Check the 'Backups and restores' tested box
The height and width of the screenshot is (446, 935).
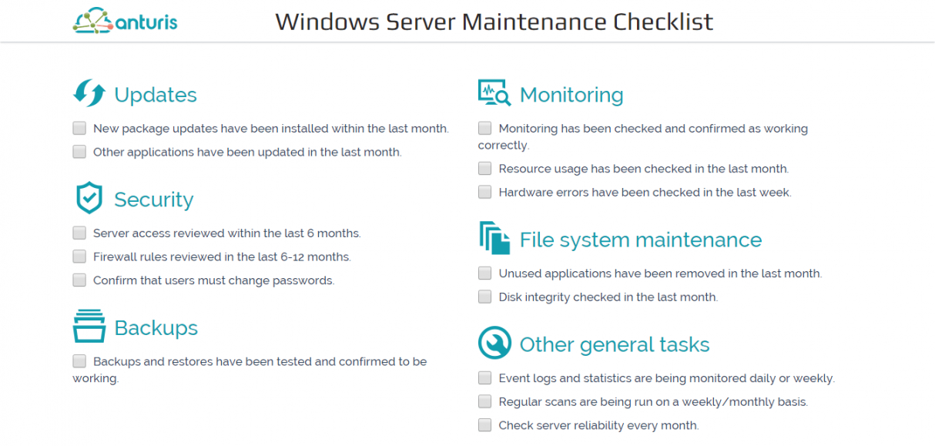[79, 360]
